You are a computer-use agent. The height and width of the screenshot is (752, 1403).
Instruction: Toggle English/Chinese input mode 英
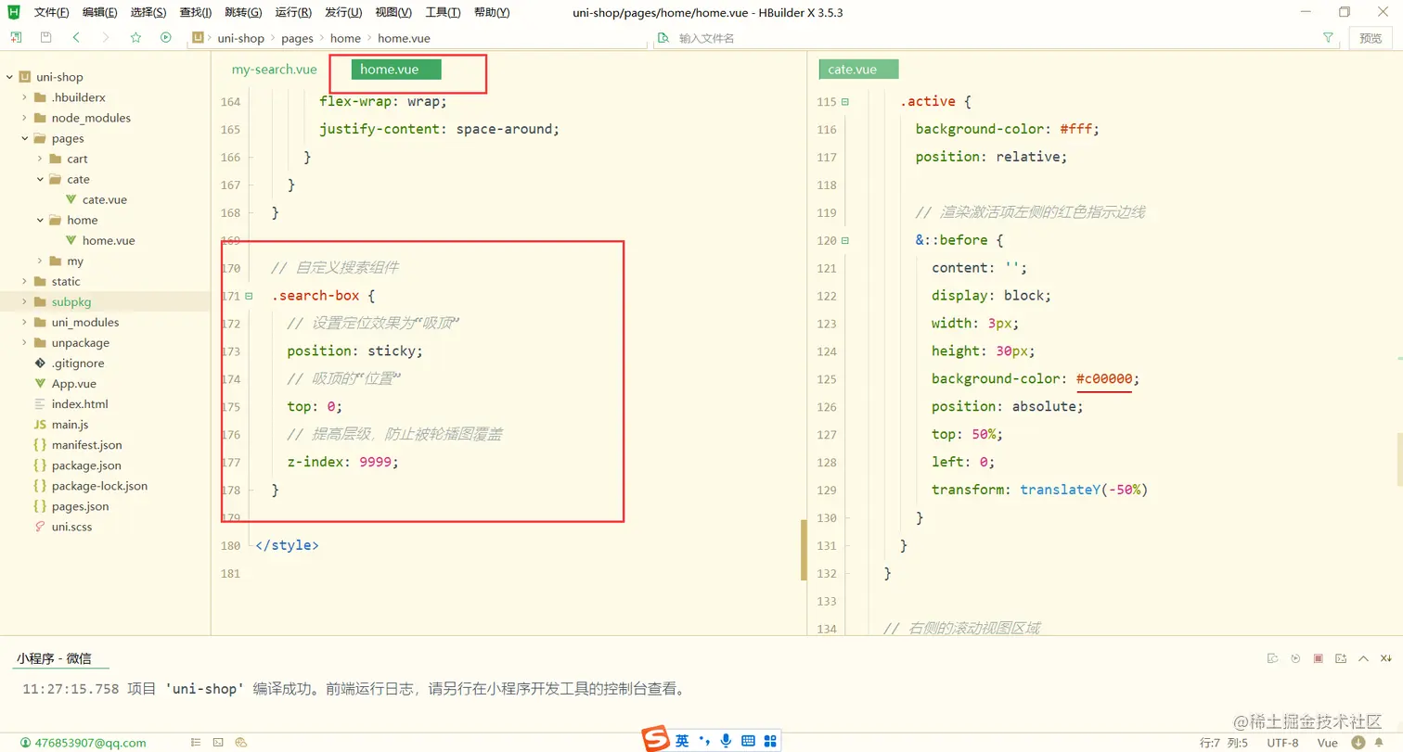[682, 740]
